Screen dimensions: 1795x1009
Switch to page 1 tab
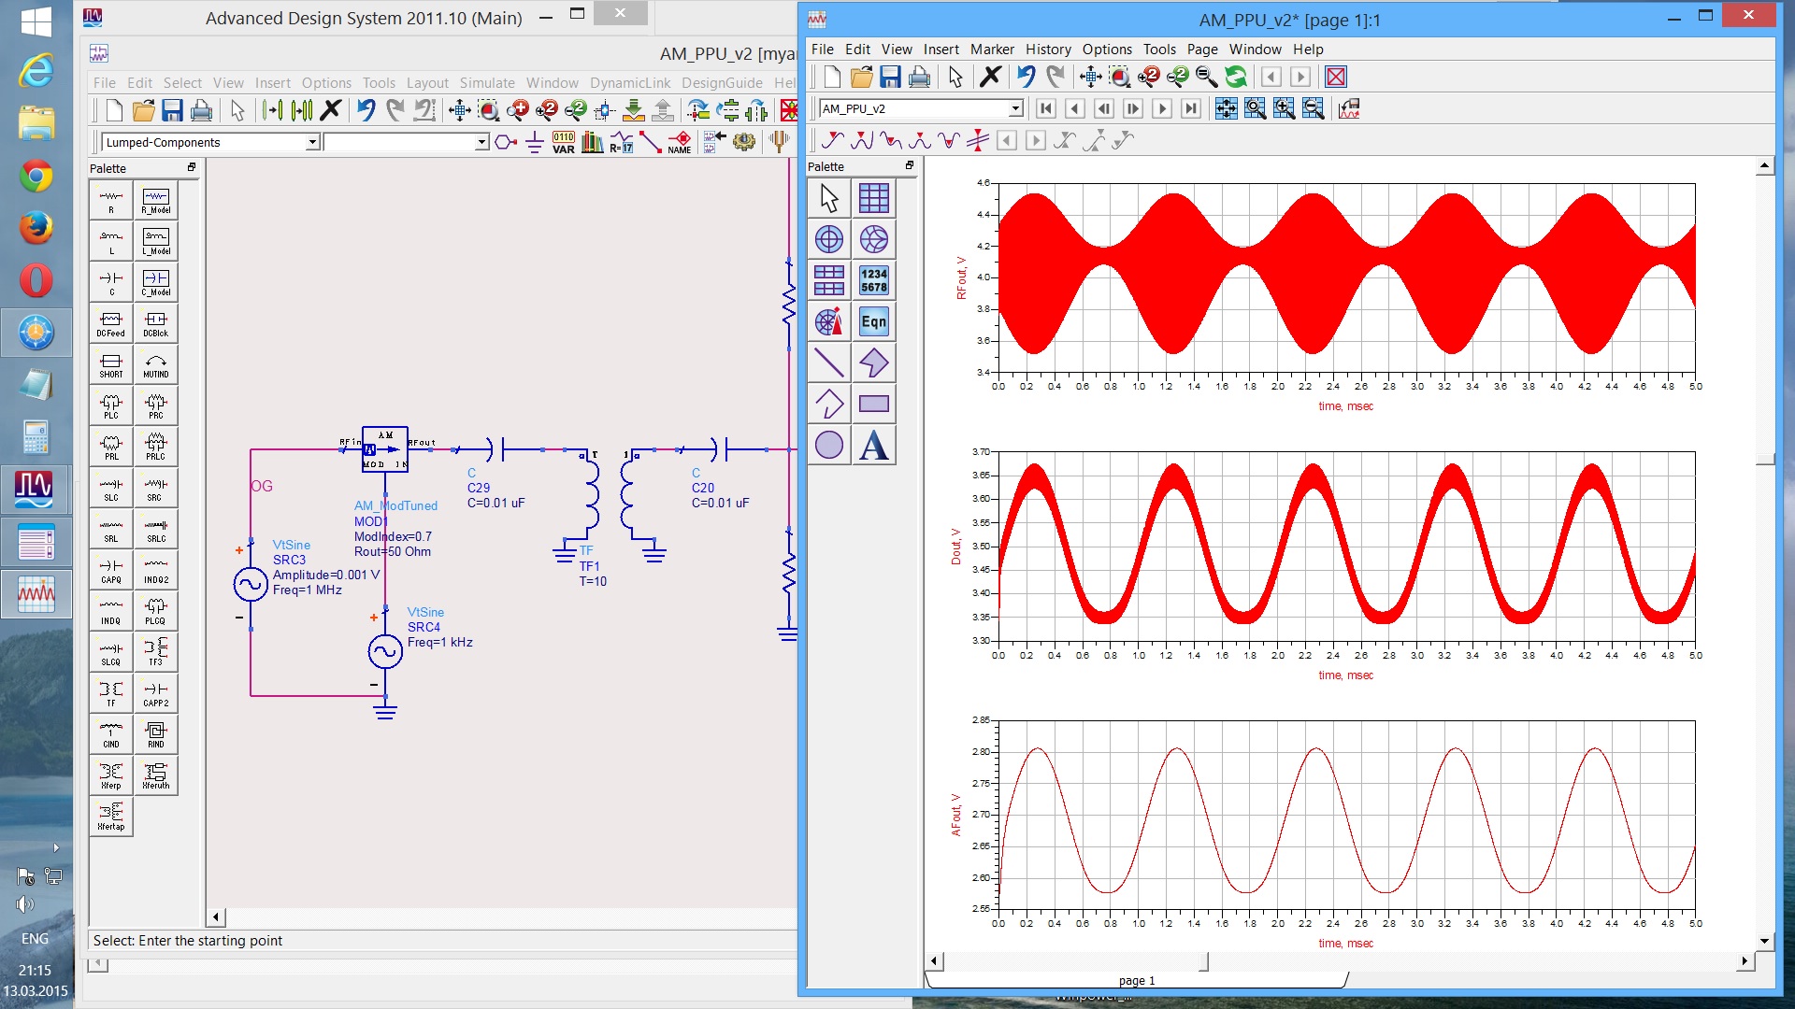[x=1136, y=980]
